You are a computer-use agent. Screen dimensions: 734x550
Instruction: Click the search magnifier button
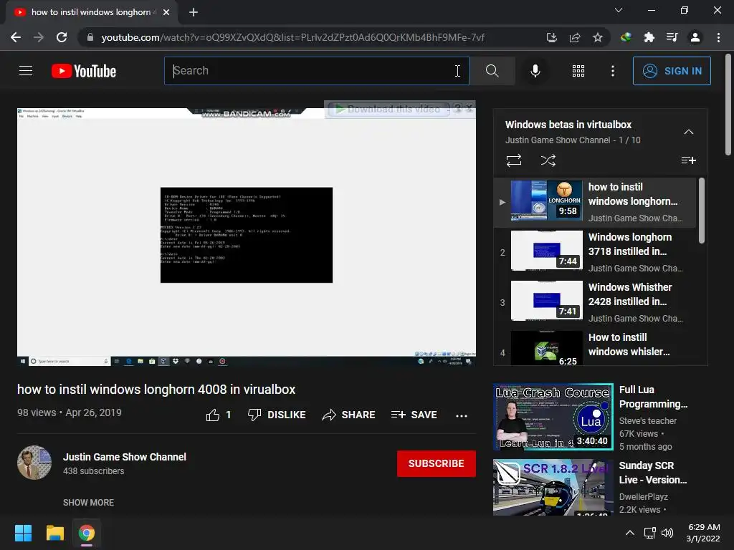tap(492, 71)
